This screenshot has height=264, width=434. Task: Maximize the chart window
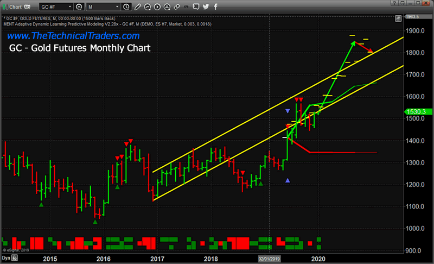click(x=418, y=3)
